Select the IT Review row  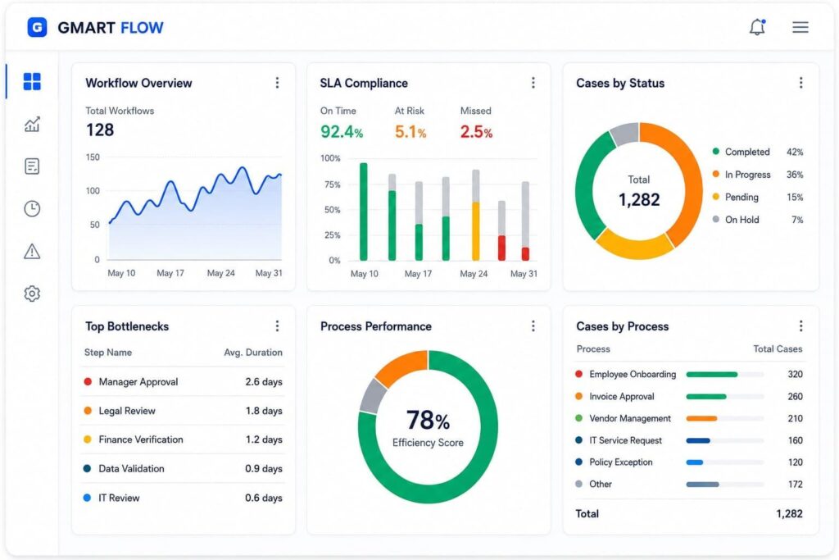coord(183,498)
